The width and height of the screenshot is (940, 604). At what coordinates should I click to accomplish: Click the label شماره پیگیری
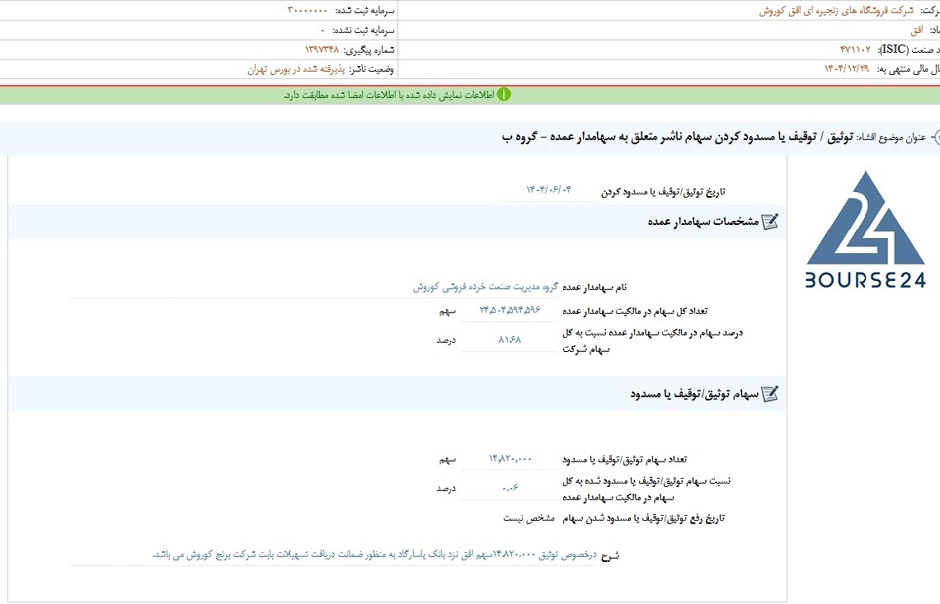click(x=369, y=50)
